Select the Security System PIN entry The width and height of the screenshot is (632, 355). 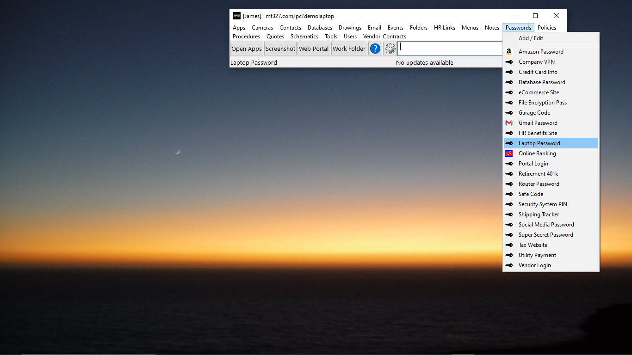coord(543,204)
